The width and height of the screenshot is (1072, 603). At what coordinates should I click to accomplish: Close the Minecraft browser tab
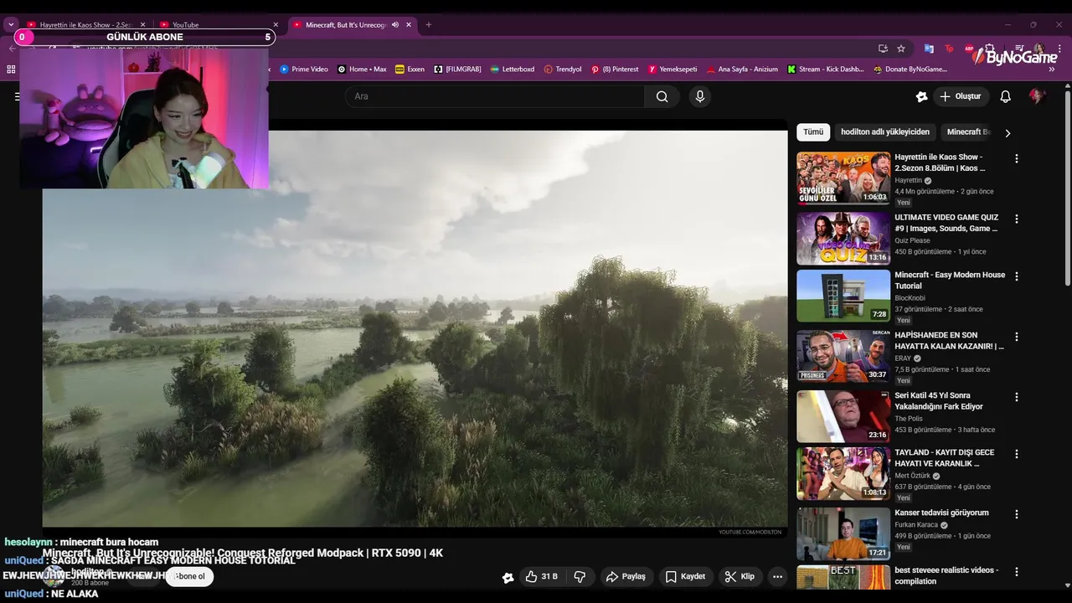pos(409,25)
